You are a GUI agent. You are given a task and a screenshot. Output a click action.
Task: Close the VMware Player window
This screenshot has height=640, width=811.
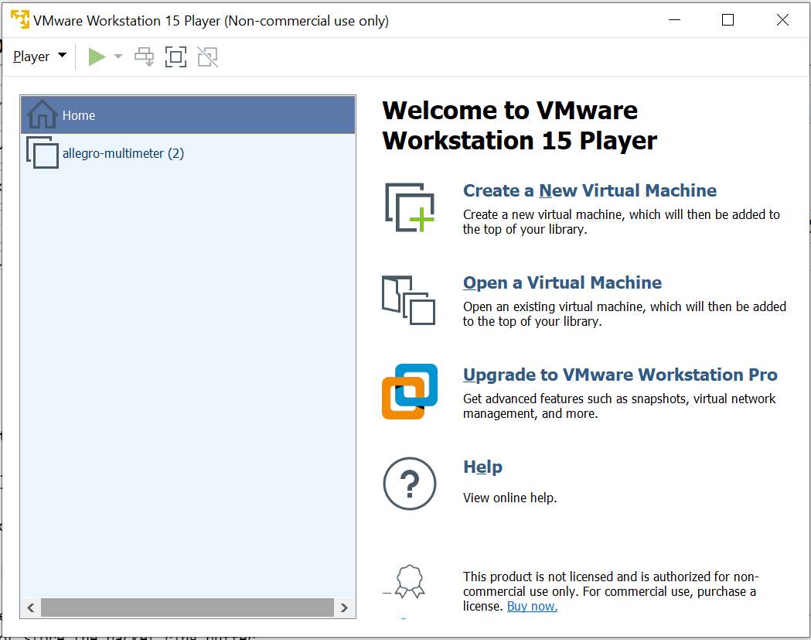[782, 20]
